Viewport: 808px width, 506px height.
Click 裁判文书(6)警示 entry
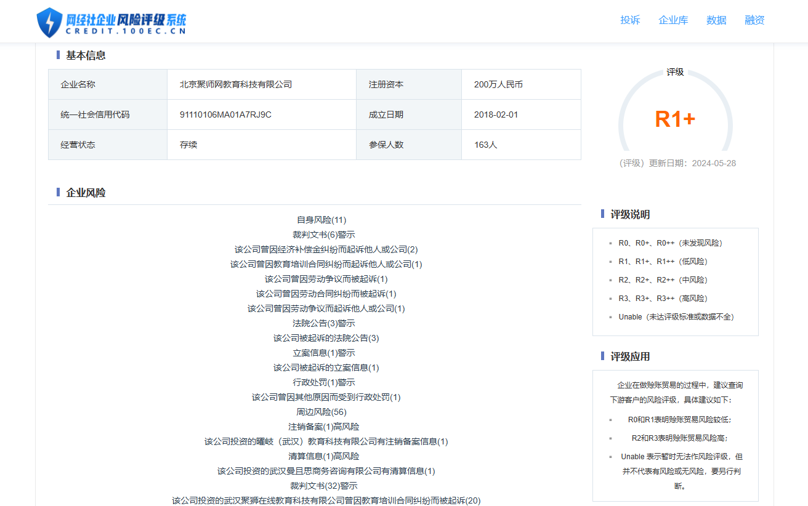point(324,235)
